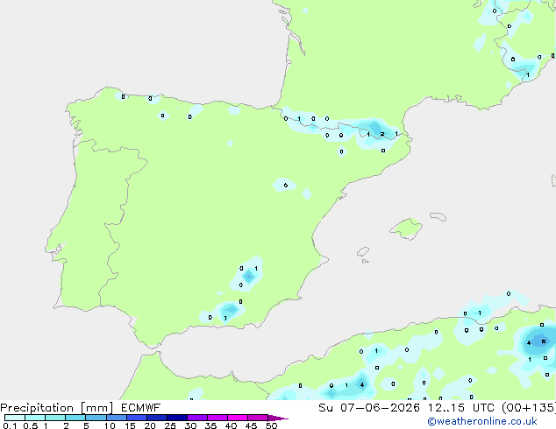Click the Ibiza island outline
Image resolution: width=556 pixels, height=429 pixels.
pos(363,252)
